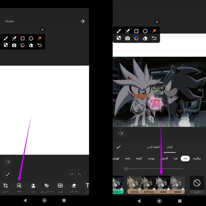This screenshot has width=206, height=206.
Task: Open the crop tool محصول
Action: 5,187
